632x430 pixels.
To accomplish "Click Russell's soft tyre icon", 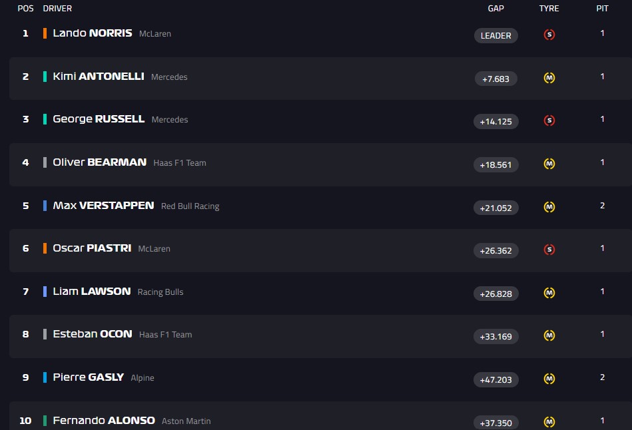I will pos(549,120).
